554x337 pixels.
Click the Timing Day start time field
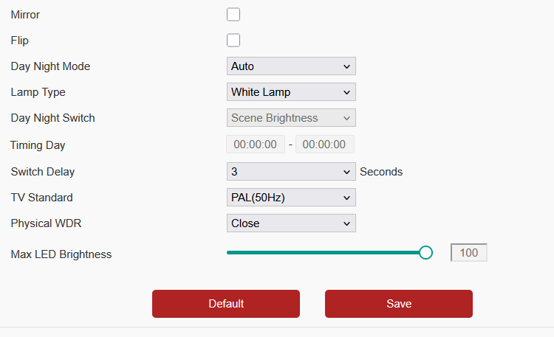(256, 145)
